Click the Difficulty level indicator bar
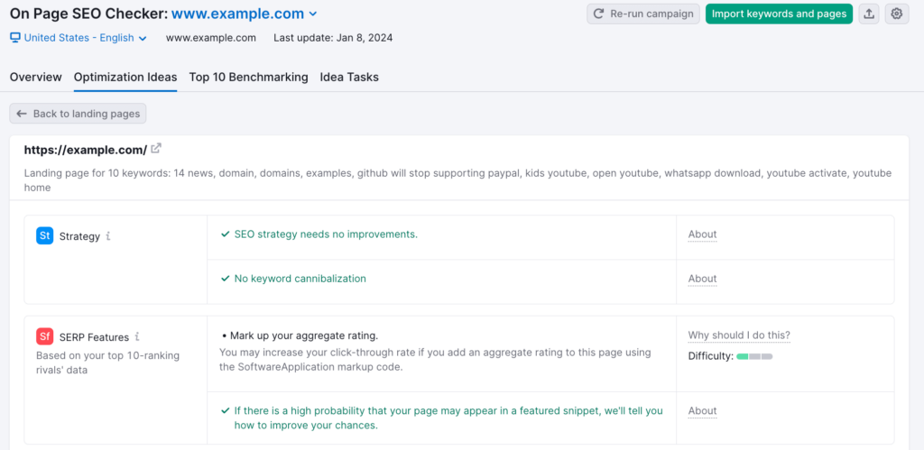The width and height of the screenshot is (924, 450). [754, 356]
